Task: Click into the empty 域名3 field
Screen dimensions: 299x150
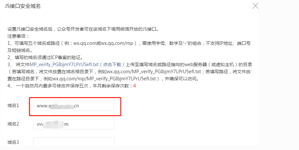Action: click(x=74, y=142)
